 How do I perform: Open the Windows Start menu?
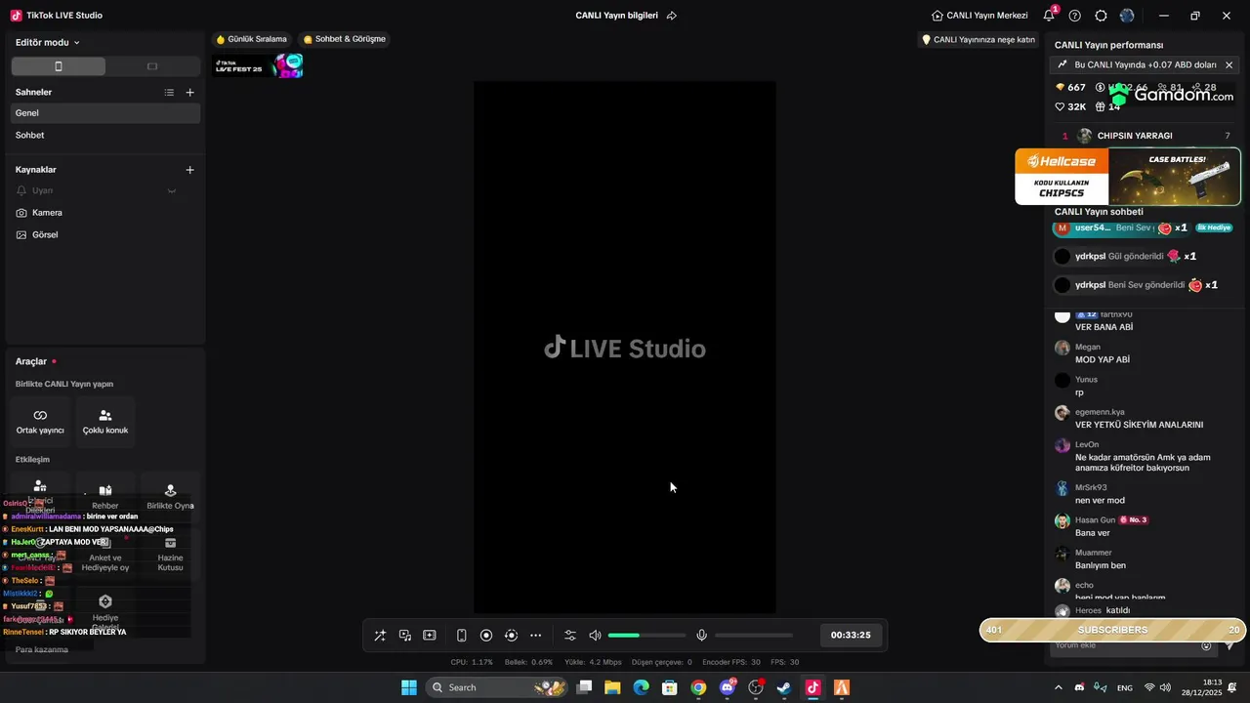click(x=409, y=687)
